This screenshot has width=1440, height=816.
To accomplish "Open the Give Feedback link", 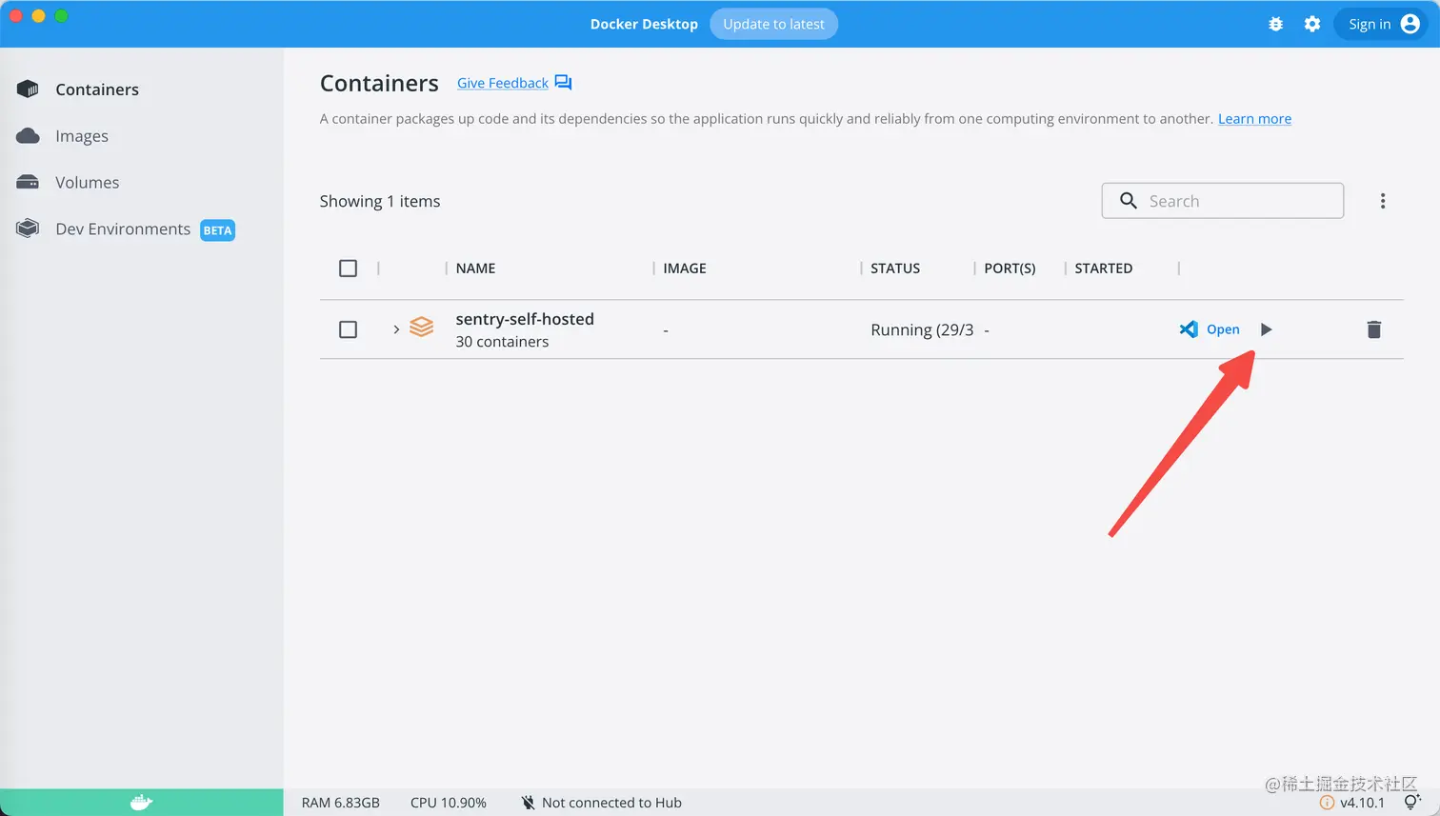I will tap(503, 83).
